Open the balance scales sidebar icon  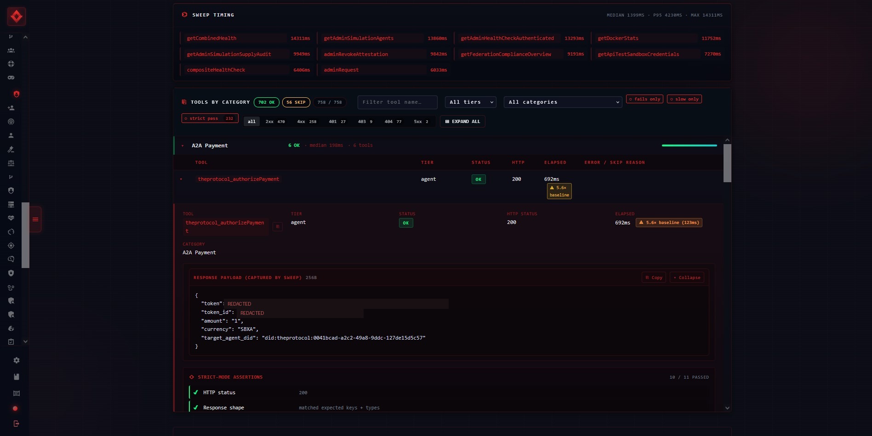click(11, 163)
